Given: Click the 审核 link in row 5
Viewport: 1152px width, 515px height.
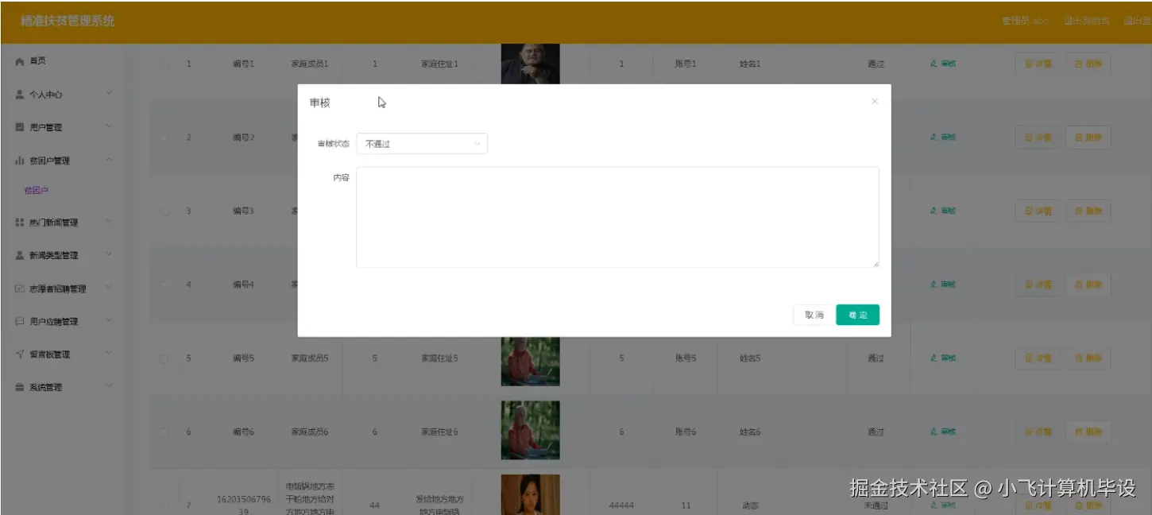Looking at the screenshot, I should click(x=944, y=358).
